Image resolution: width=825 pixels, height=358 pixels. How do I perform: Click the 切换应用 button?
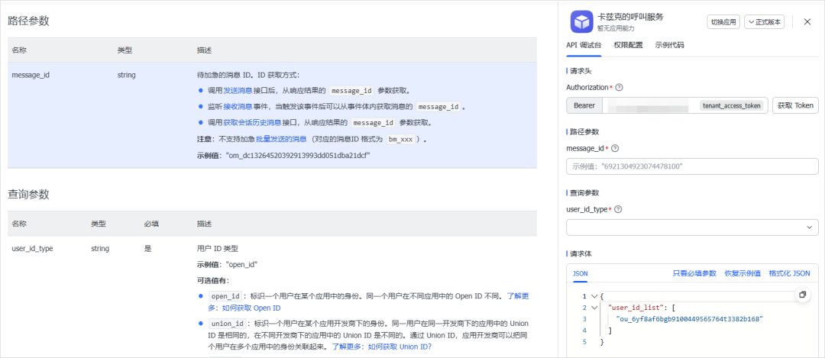point(723,22)
